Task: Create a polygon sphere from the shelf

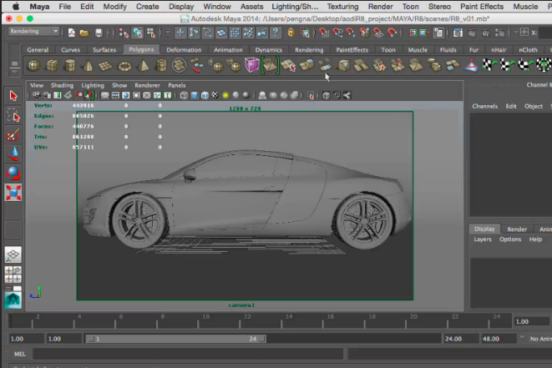Action: pyautogui.click(x=33, y=65)
